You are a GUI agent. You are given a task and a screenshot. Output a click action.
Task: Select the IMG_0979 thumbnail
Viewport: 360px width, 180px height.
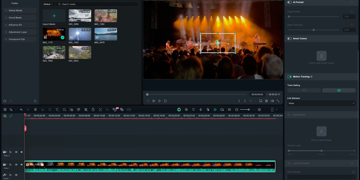pyautogui.click(x=106, y=34)
